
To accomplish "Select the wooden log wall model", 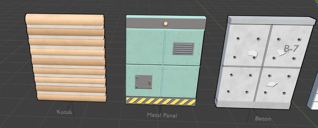I will 65,58.
